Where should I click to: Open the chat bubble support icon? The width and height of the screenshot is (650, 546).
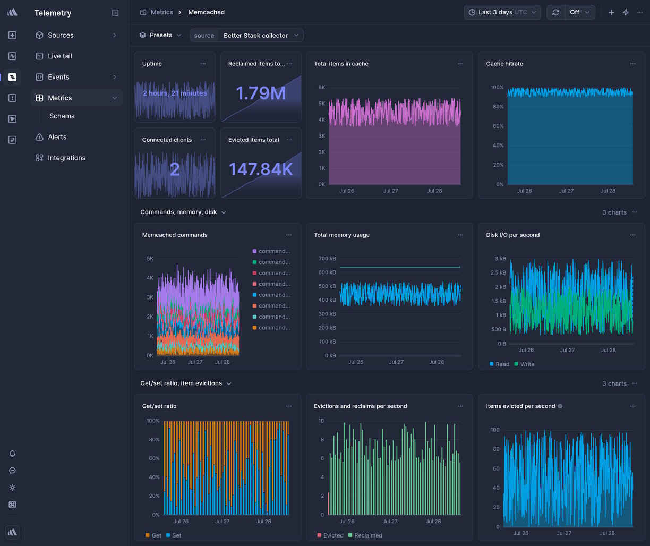click(12, 471)
